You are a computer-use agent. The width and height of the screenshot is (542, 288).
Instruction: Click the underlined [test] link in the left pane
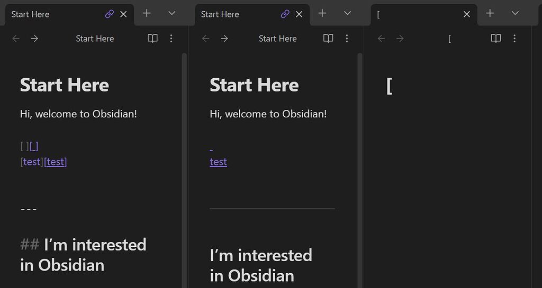56,162
